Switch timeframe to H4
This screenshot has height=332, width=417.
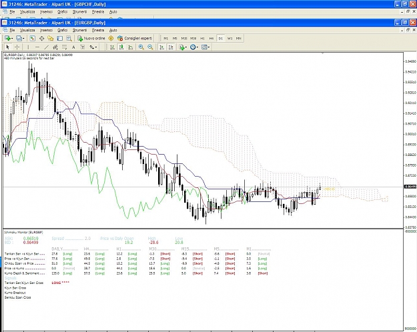pos(212,38)
